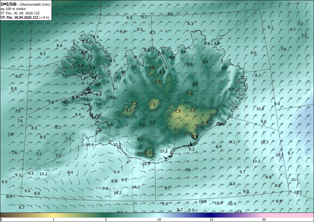Select the 7.5 value off the west coast

(x=18, y=111)
